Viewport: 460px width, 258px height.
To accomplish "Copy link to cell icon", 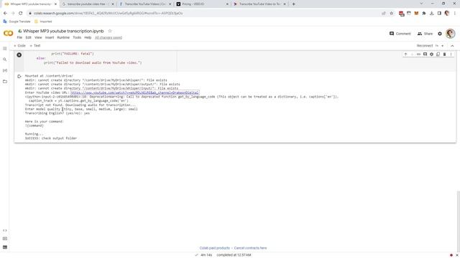I will click(x=418, y=54).
